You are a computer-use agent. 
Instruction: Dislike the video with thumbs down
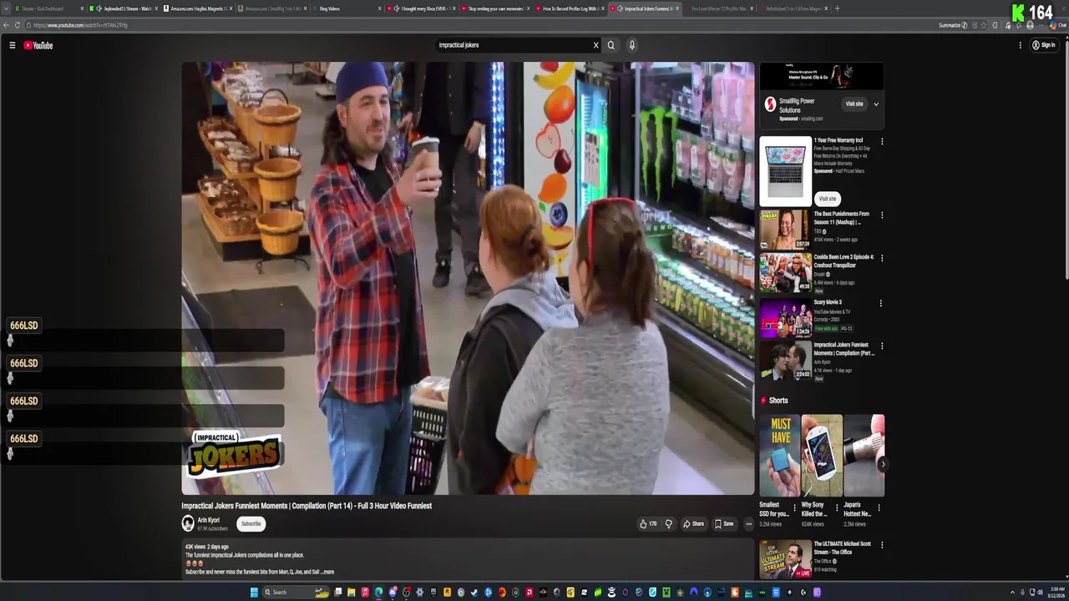pos(668,524)
